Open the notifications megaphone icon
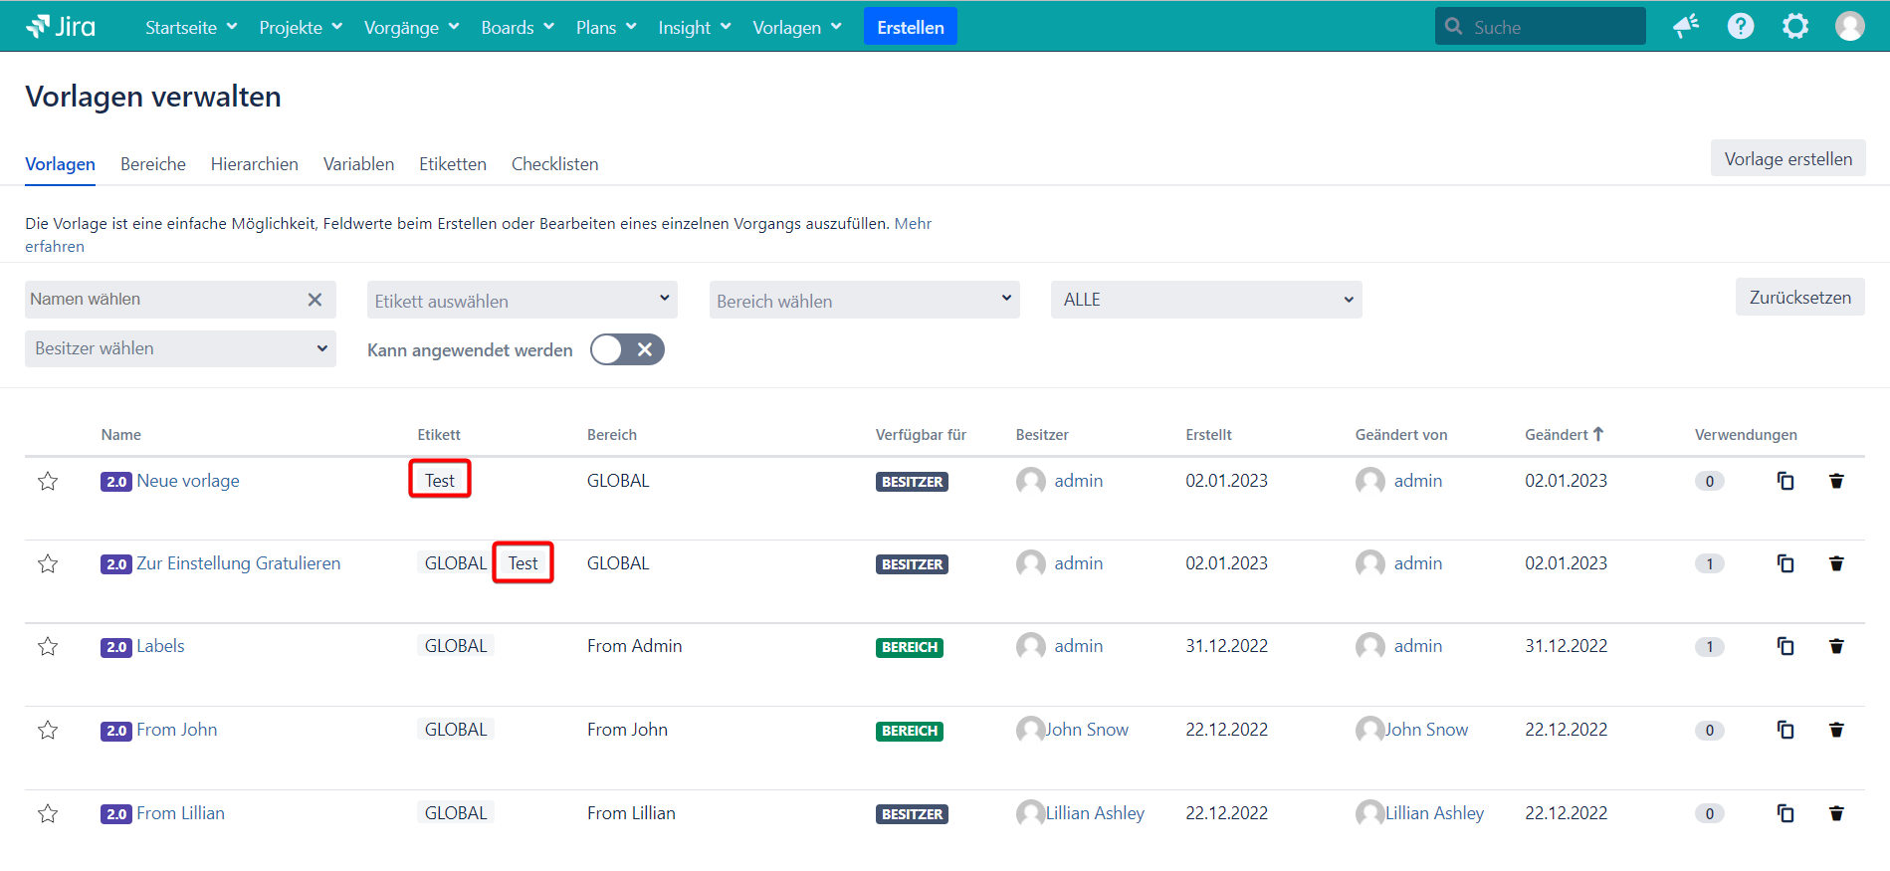This screenshot has width=1890, height=871. point(1685,27)
